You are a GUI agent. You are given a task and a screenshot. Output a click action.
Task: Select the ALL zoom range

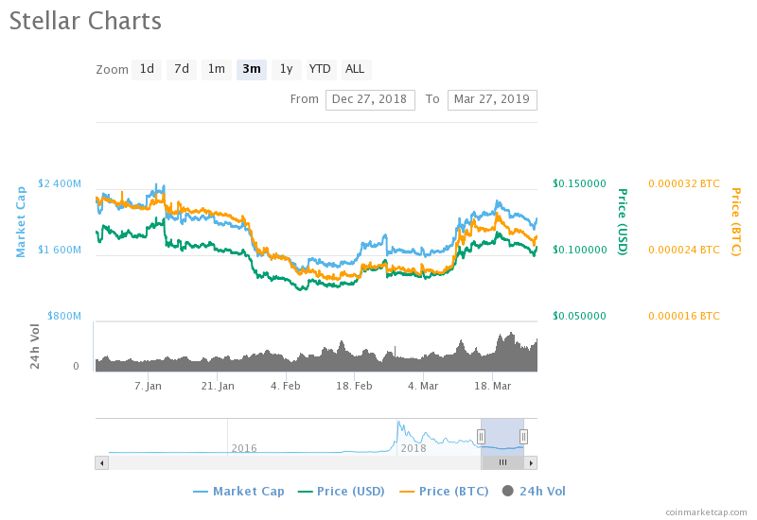(356, 69)
